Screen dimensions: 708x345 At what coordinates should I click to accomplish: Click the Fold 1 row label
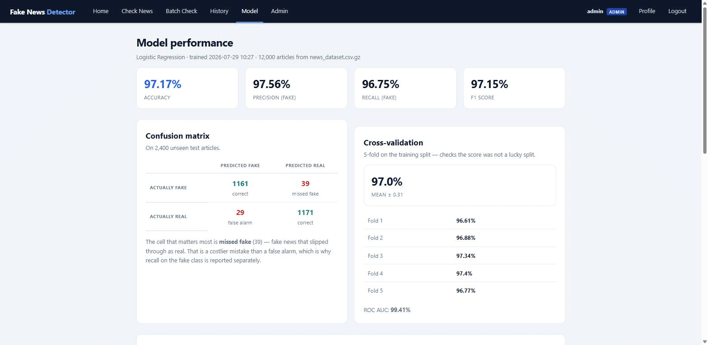[x=375, y=221]
